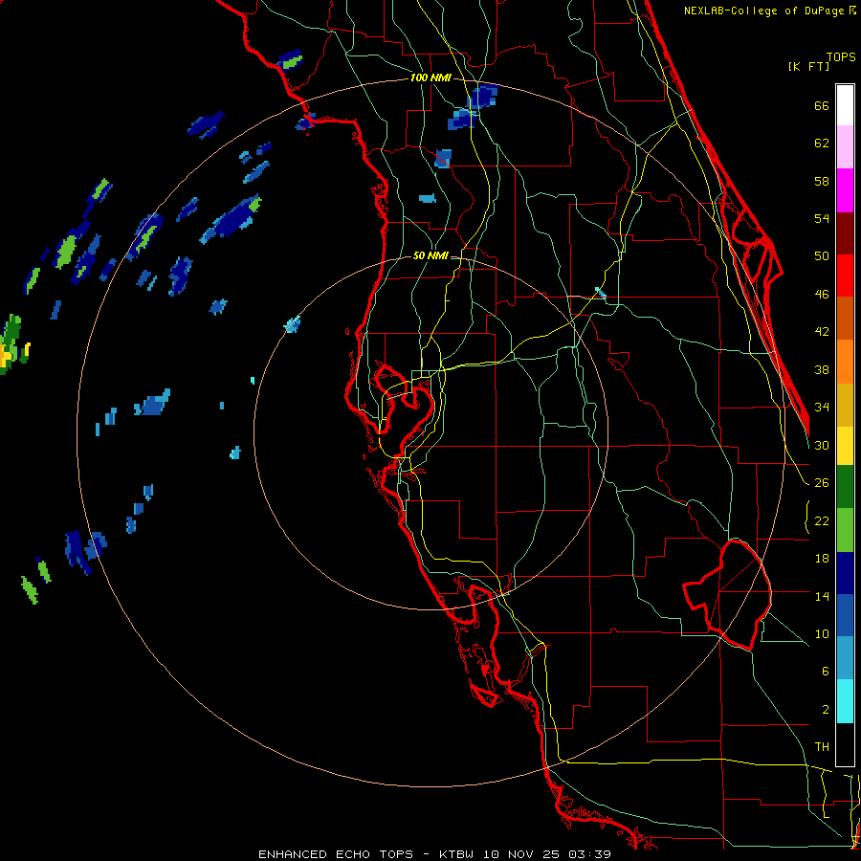The width and height of the screenshot is (861, 861).
Task: Click the dark green legend band
Action: click(x=845, y=487)
